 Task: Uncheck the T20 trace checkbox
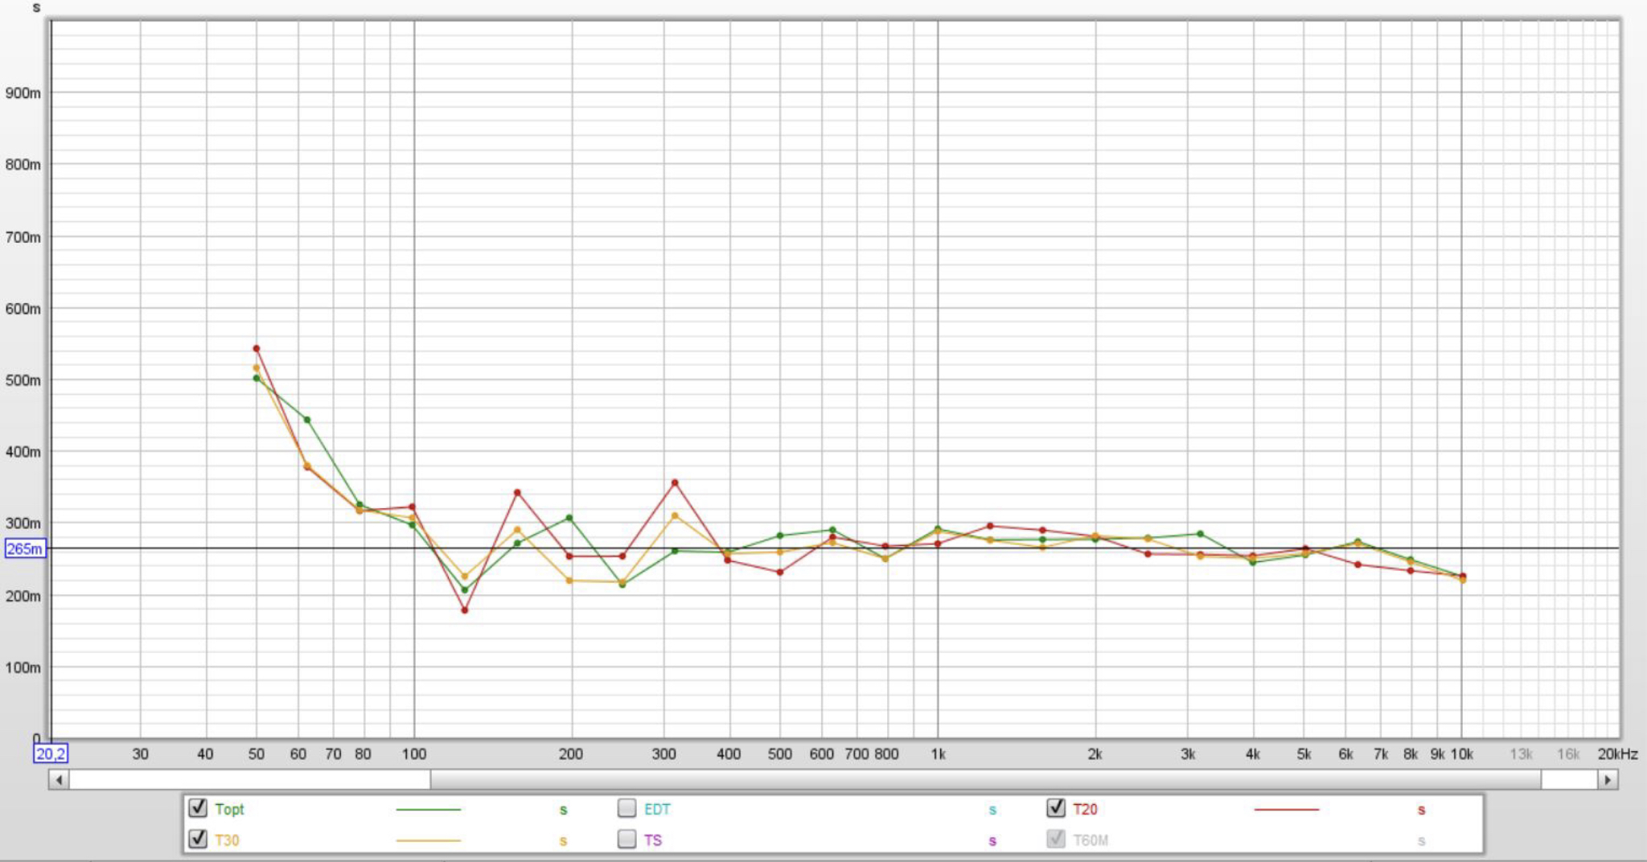(x=1056, y=808)
